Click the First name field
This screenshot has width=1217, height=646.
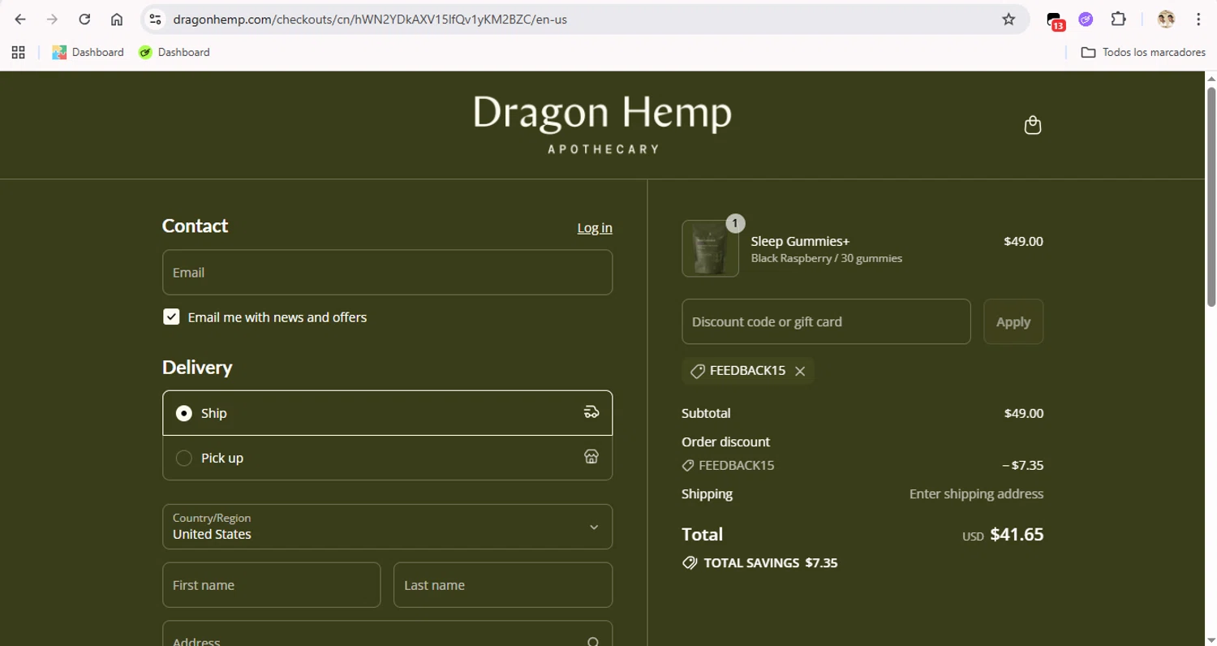coord(271,585)
